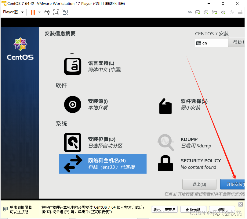The height and width of the screenshot is (219, 247).
Task: Click the VMware Player title bar icon
Action: [4, 3]
